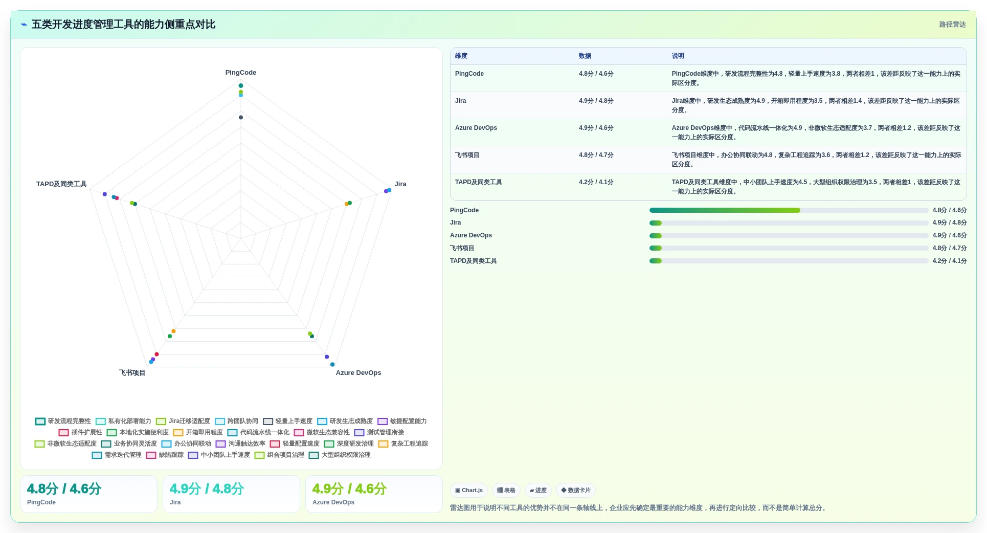The image size is (987, 533).
Task: Hide the 缺陷跟踪 legend series
Action: point(165,455)
